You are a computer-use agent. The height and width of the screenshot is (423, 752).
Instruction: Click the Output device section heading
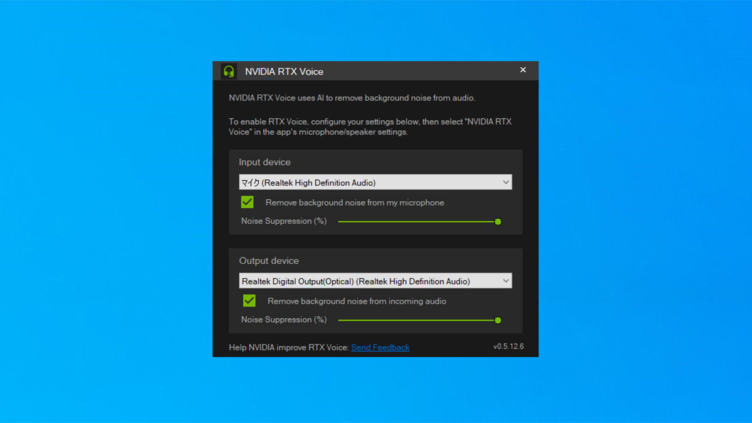269,261
